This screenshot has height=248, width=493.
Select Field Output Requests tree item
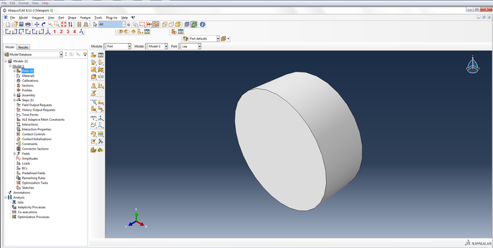(x=37, y=105)
